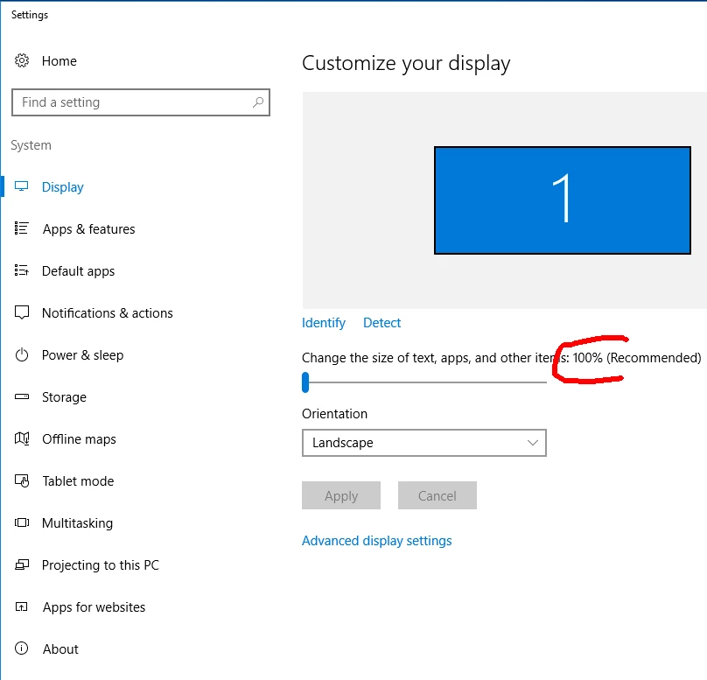Click the Apps & features list icon
This screenshot has height=680, width=707.
[x=21, y=228]
